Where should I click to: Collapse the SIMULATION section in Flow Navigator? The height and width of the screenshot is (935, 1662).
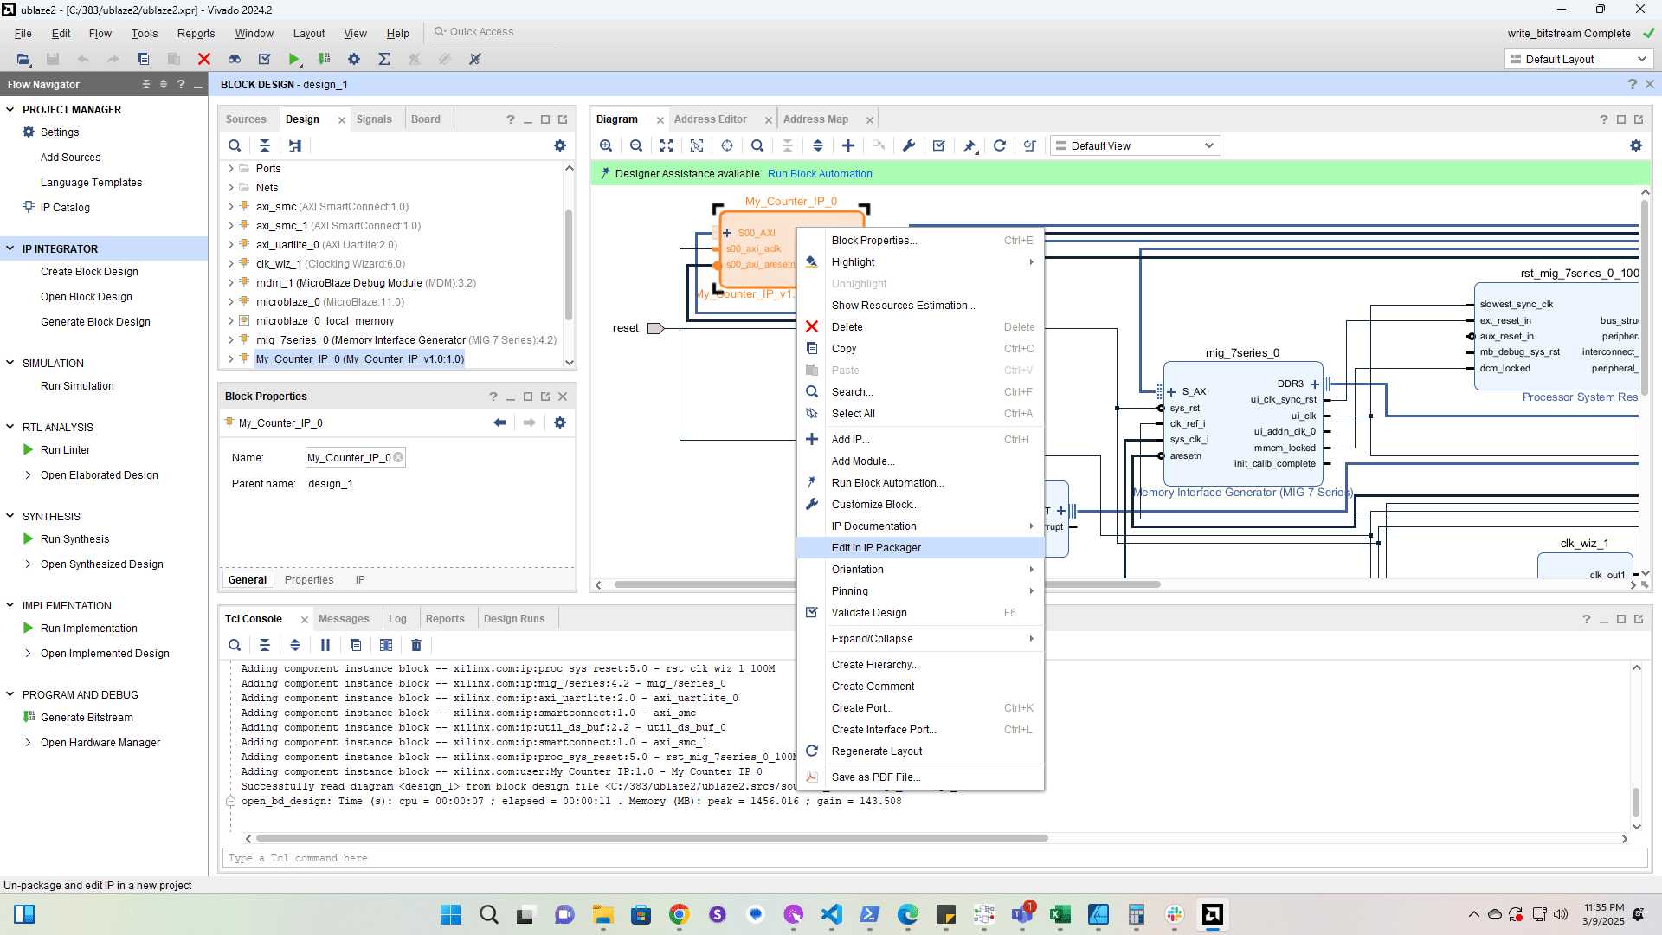[x=10, y=363]
